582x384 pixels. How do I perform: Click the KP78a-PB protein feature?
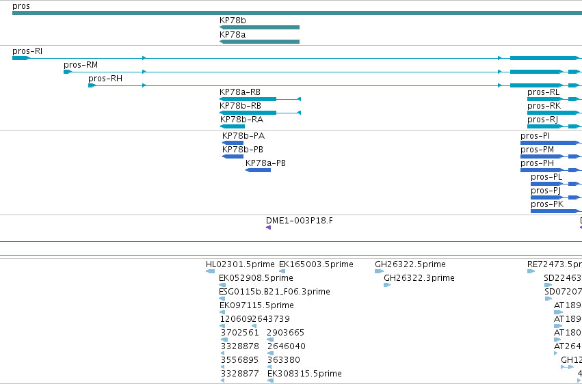(x=258, y=170)
